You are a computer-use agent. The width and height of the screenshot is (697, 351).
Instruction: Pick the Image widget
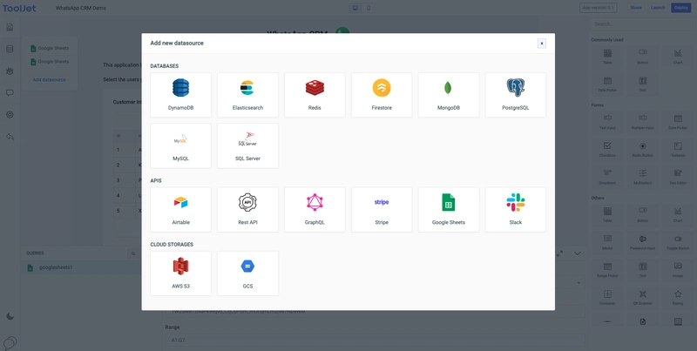tap(678, 270)
